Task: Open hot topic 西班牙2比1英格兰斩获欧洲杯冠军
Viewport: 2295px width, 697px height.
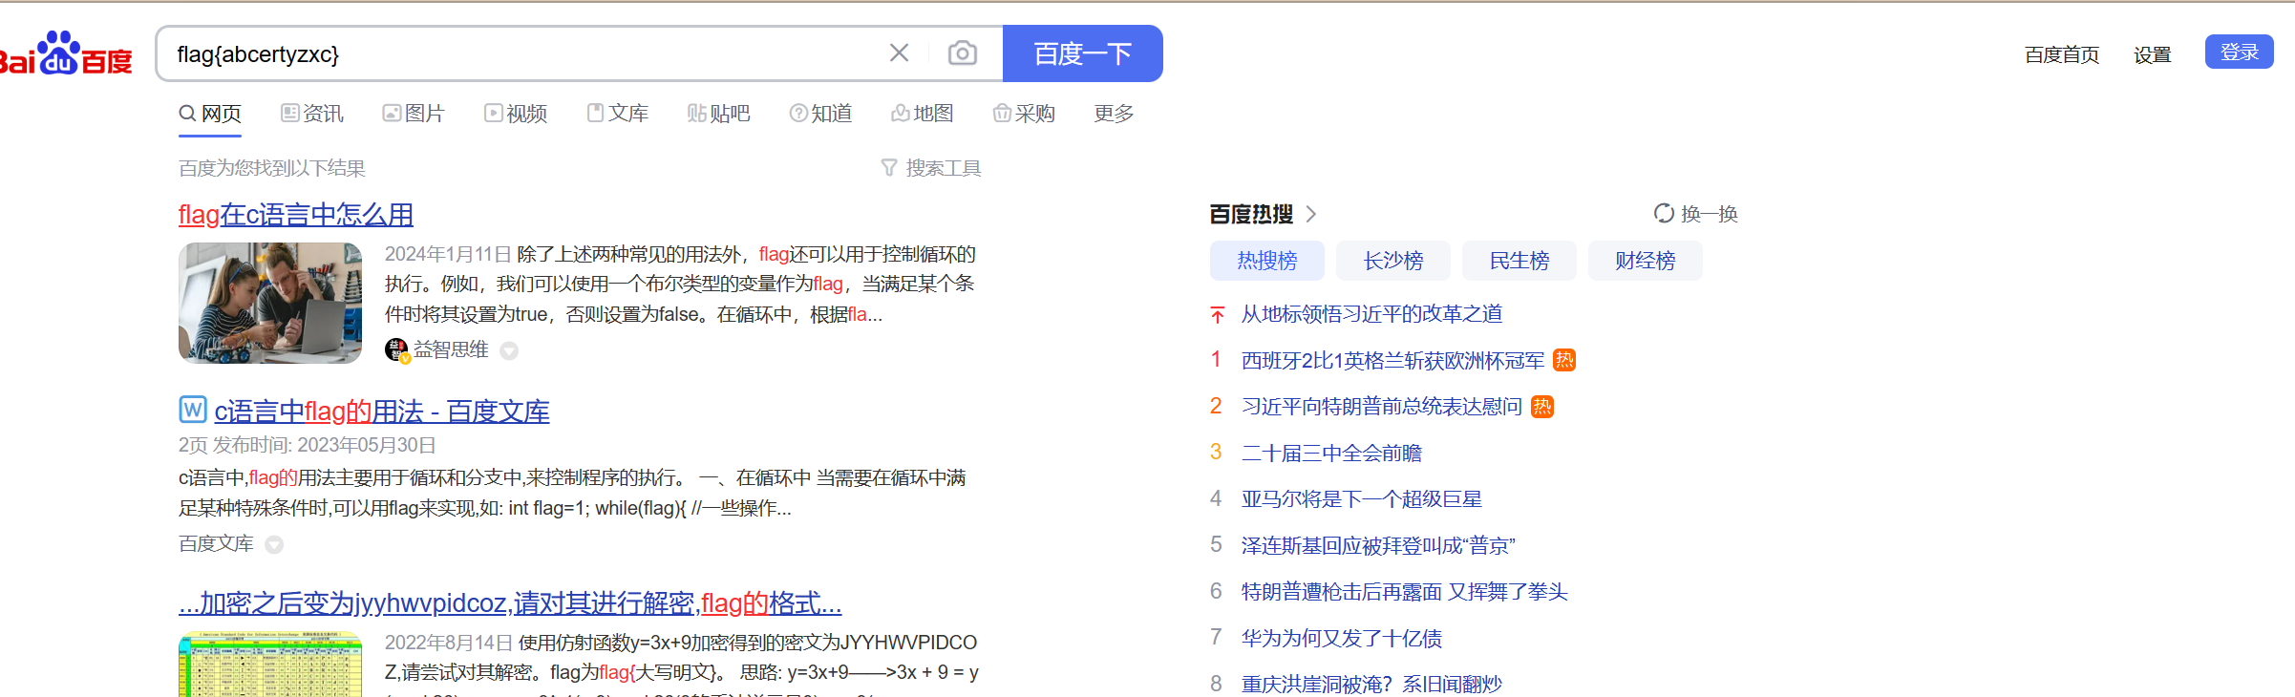Action: (1392, 361)
